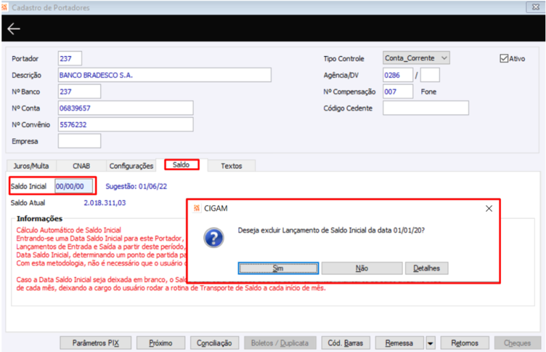Select the agency DV field after slash
The height and width of the screenshot is (352, 546).
coord(430,75)
